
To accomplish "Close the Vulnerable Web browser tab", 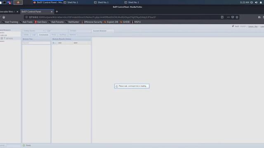I will tap(17, 12).
